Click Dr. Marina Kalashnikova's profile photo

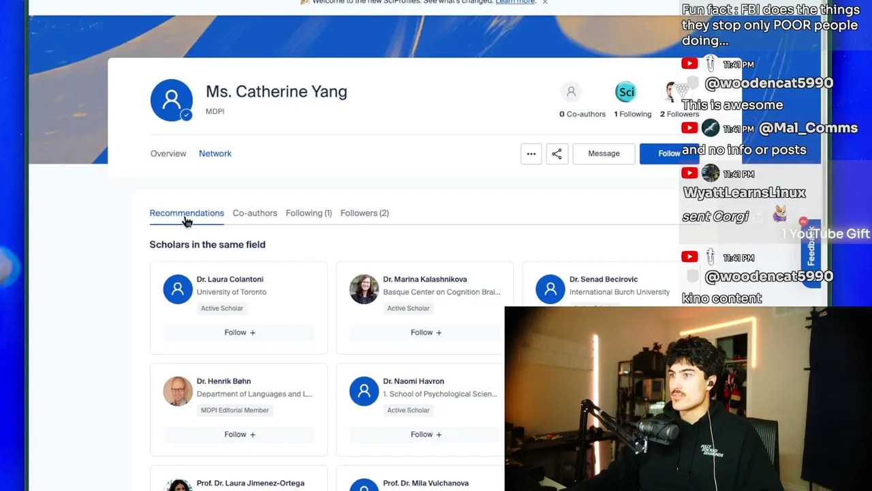(x=364, y=289)
